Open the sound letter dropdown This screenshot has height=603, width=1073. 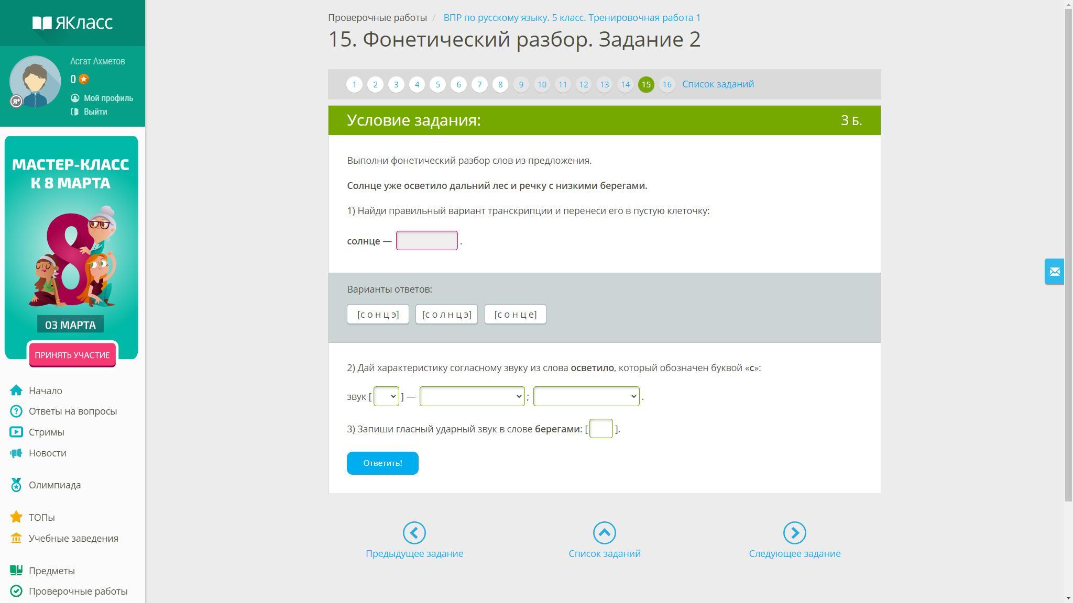click(x=386, y=396)
